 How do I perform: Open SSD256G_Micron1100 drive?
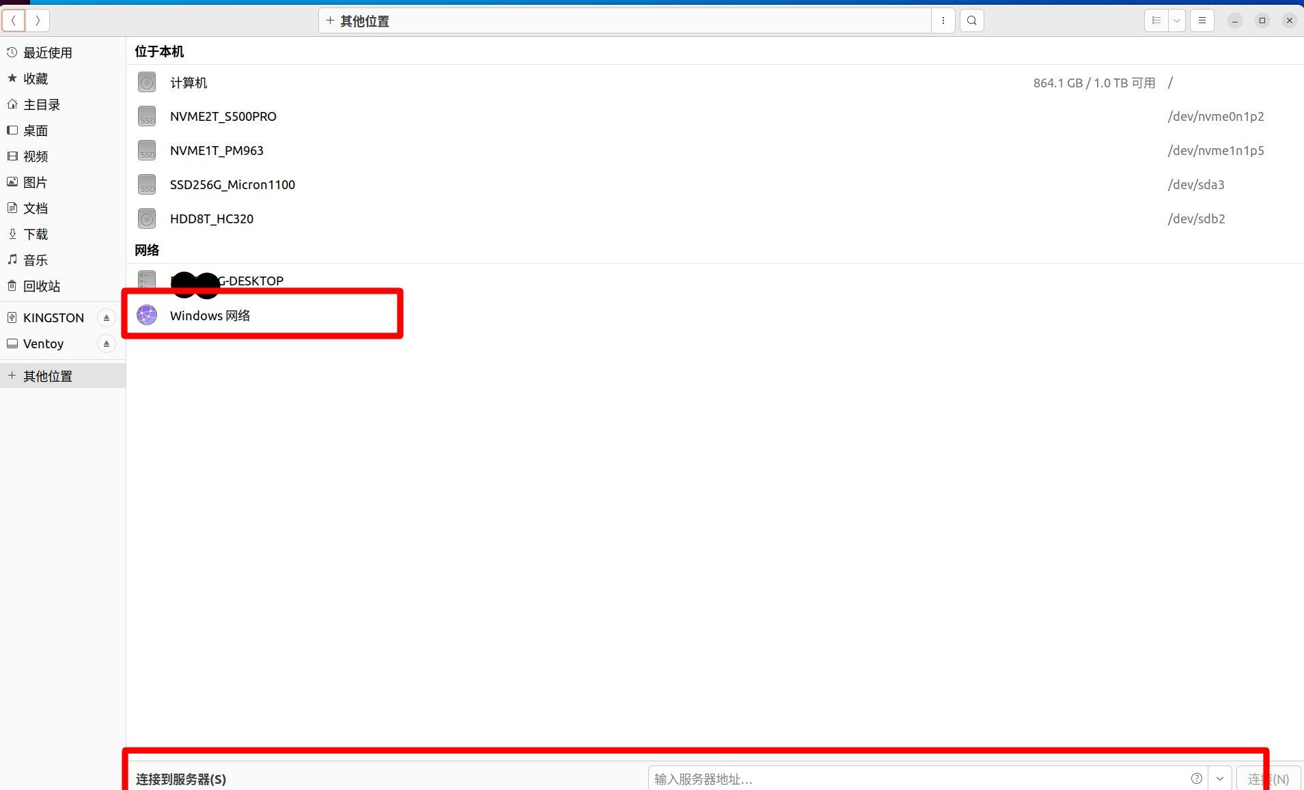715,184
